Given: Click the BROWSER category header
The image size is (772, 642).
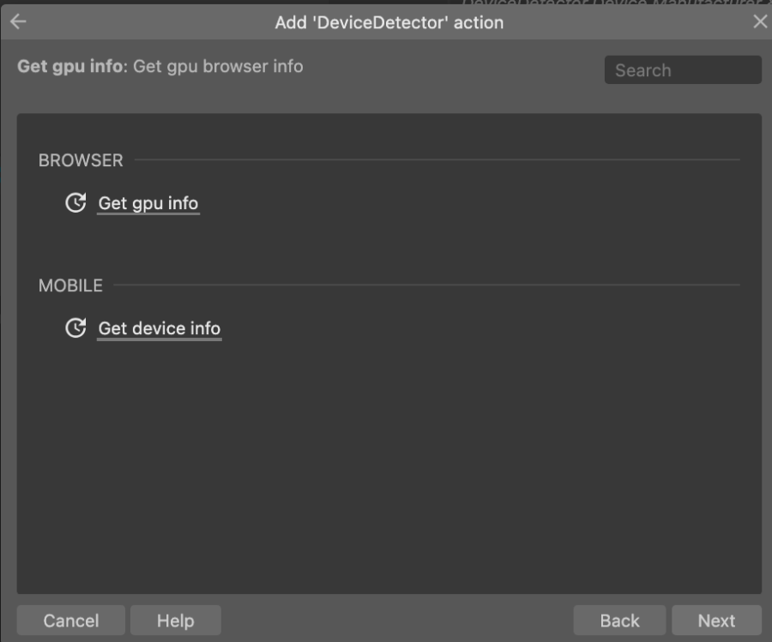Looking at the screenshot, I should (81, 160).
